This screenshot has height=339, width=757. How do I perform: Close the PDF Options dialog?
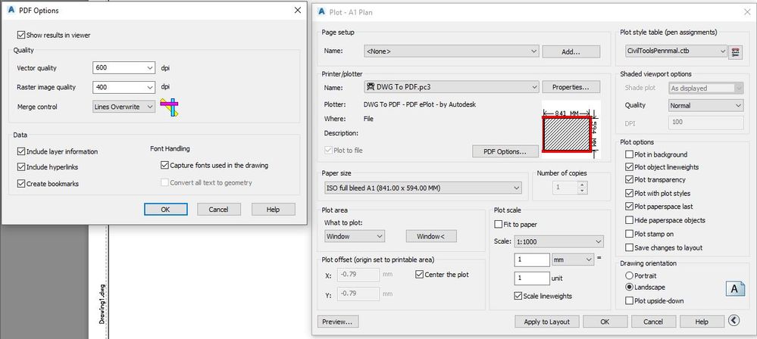tap(297, 10)
